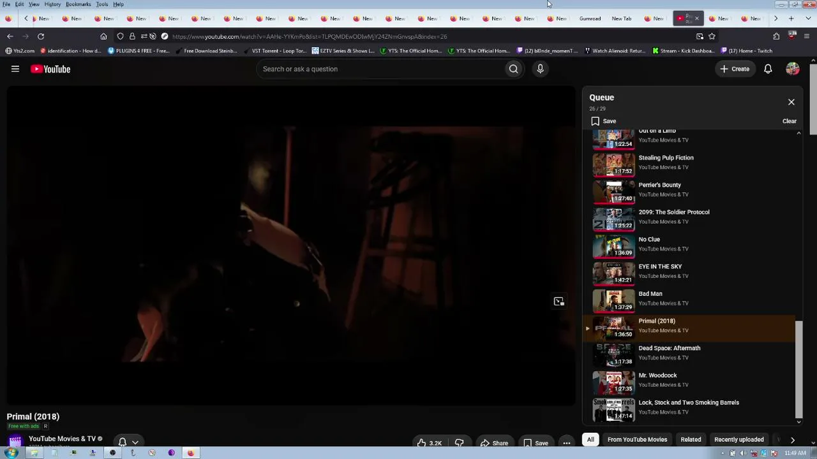Viewport: 817px width, 459px height.
Task: Expand the video with the corner player icon
Action: pyautogui.click(x=559, y=302)
